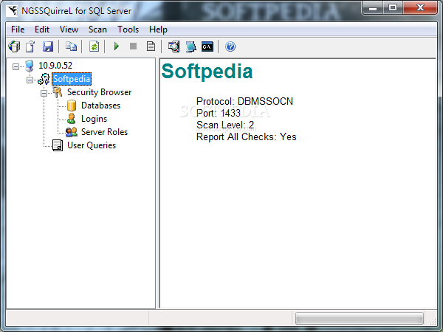Refresh using the green arrows icon
Viewport: 443px width, 332px height.
(x=94, y=46)
